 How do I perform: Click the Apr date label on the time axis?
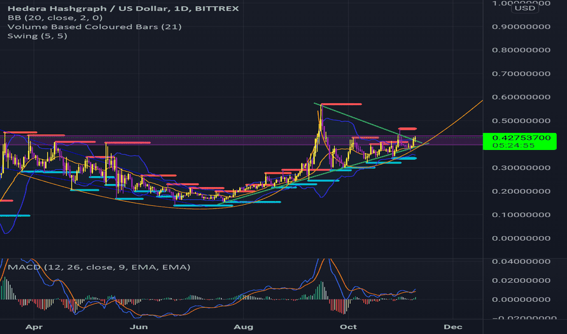pyautogui.click(x=34, y=327)
